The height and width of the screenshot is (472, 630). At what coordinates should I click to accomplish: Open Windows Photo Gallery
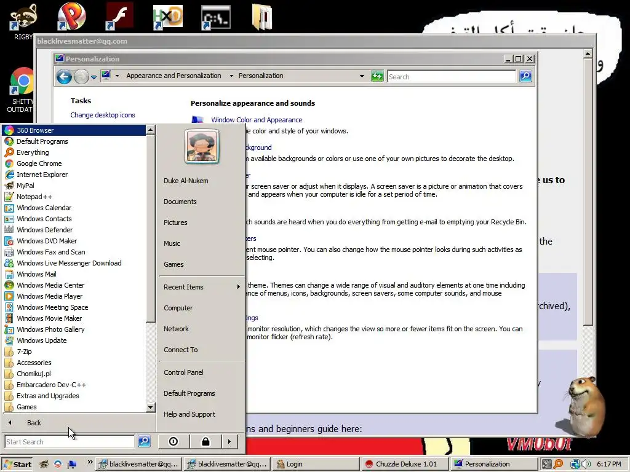pyautogui.click(x=74, y=329)
